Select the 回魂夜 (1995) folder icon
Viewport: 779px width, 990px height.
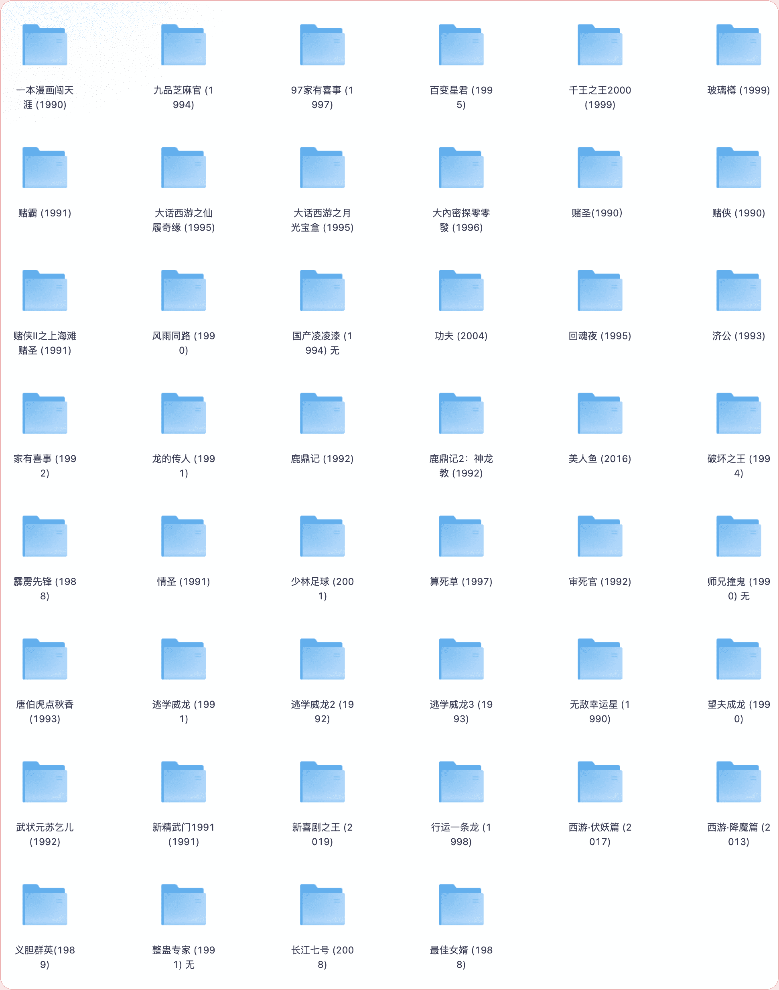(600, 290)
